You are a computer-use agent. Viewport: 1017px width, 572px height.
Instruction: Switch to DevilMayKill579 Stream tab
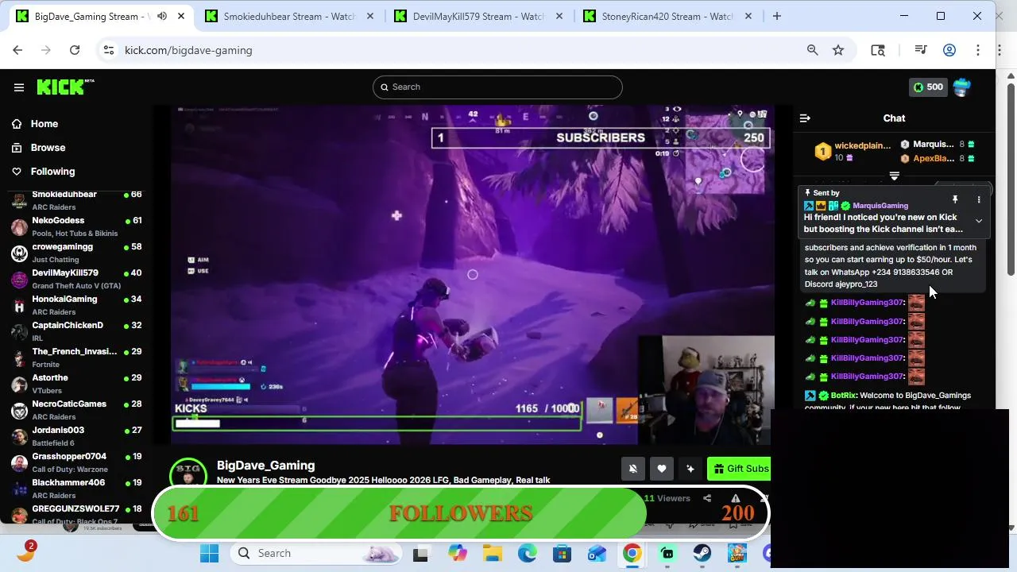click(479, 16)
